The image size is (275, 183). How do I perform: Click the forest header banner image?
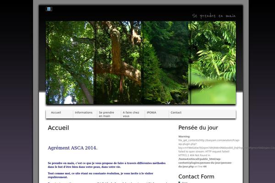point(141,63)
